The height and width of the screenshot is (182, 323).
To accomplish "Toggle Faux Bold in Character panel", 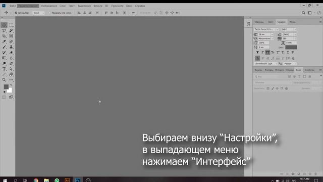I will 257,53.
